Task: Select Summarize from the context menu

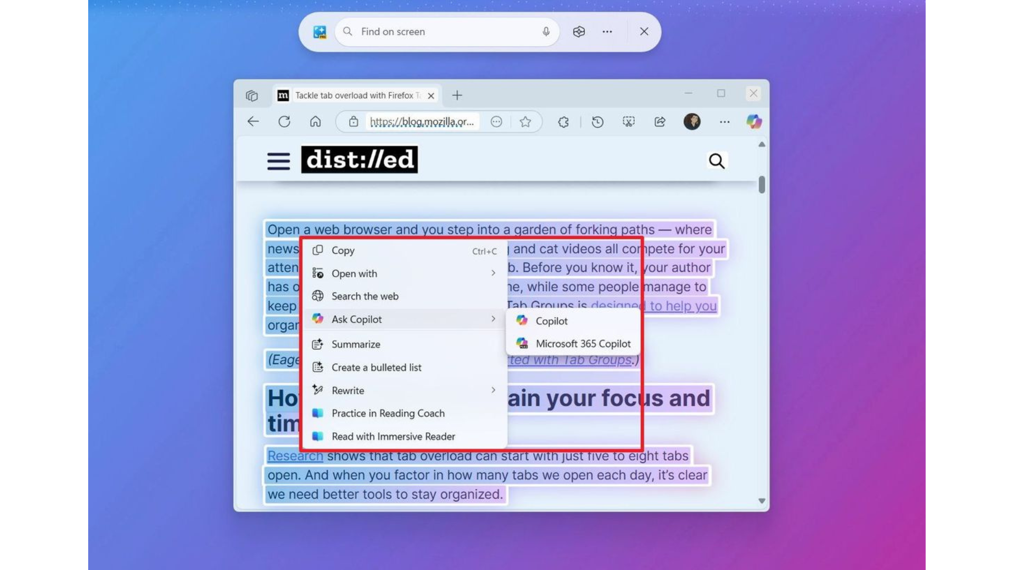Action: 355,344
